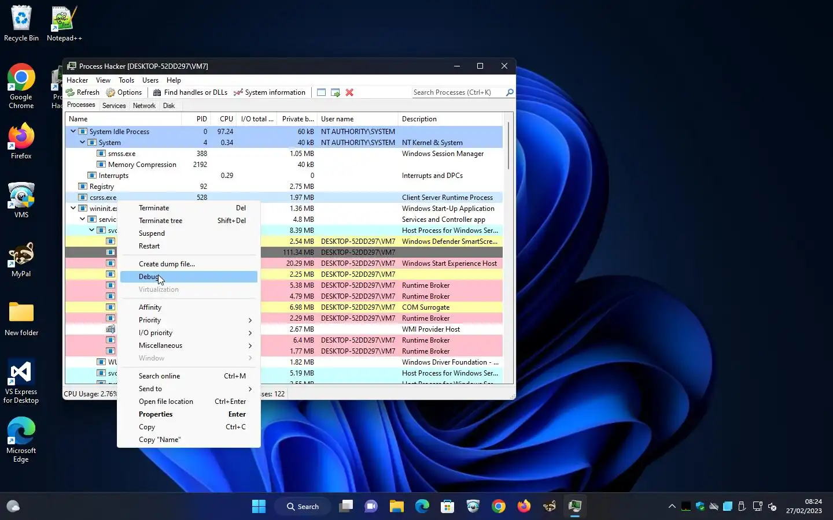
Task: Open File Explorer from taskbar
Action: pos(397,507)
